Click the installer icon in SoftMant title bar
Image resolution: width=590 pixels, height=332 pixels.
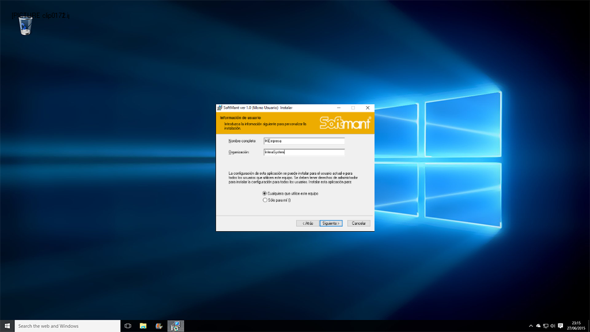(220, 108)
